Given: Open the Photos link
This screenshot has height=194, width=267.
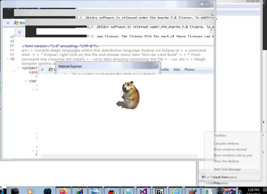Looking at the screenshot, I should (189, 70).
